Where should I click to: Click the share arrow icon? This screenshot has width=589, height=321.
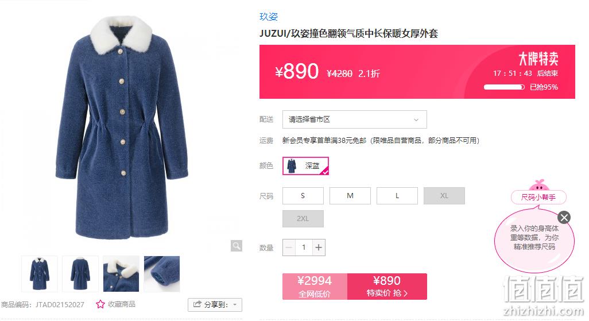[197, 304]
